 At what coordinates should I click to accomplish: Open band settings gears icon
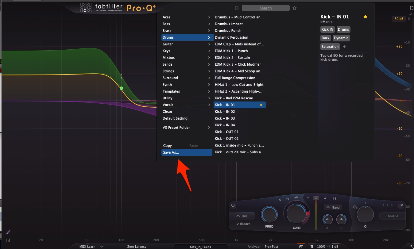pyautogui.click(x=355, y=207)
